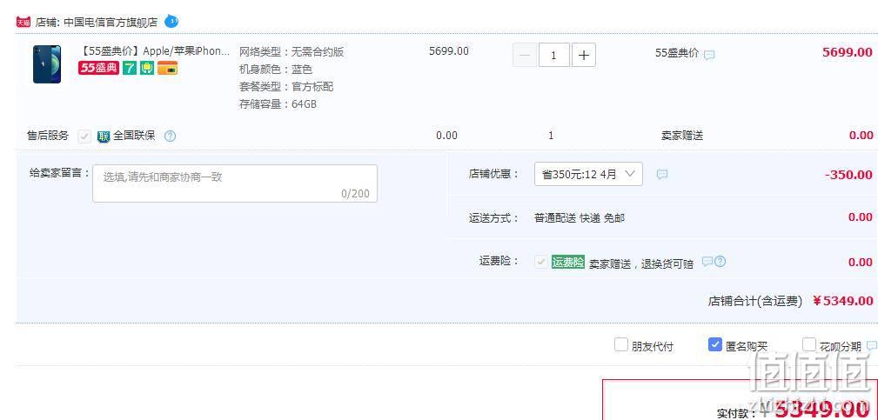Enable the 朋友代付 checkbox
The width and height of the screenshot is (878, 420).
[621, 344]
